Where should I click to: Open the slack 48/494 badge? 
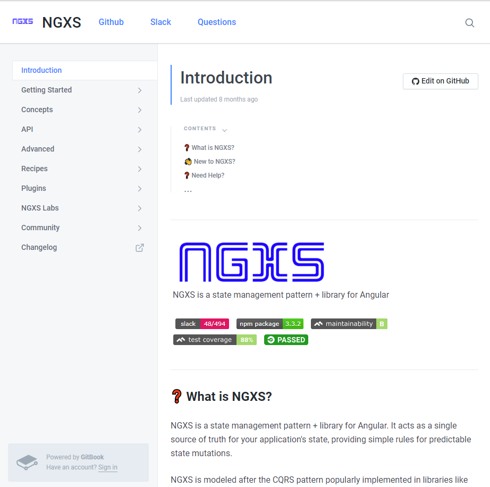pyautogui.click(x=202, y=324)
